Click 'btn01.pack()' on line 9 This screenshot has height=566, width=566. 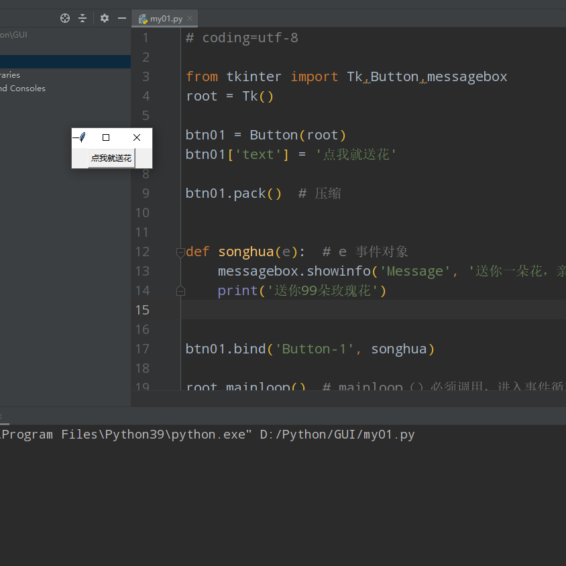point(233,194)
